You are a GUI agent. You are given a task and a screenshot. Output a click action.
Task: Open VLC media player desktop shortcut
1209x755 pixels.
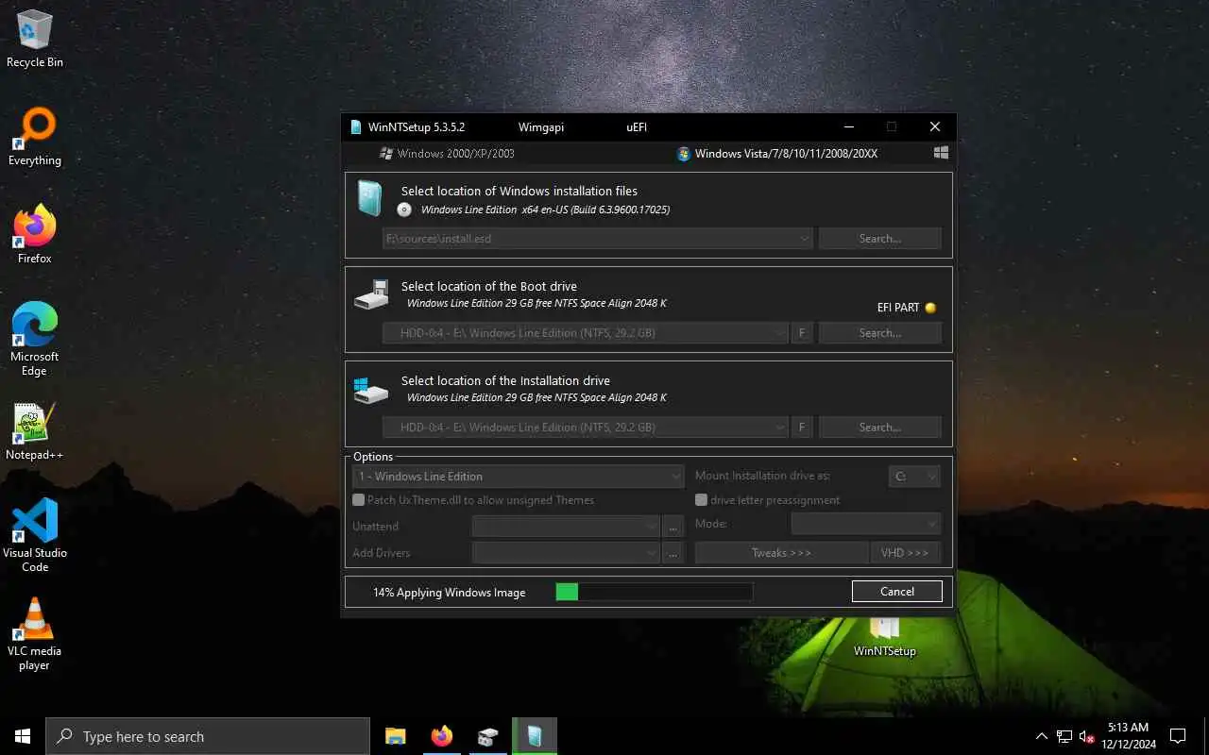pyautogui.click(x=34, y=634)
